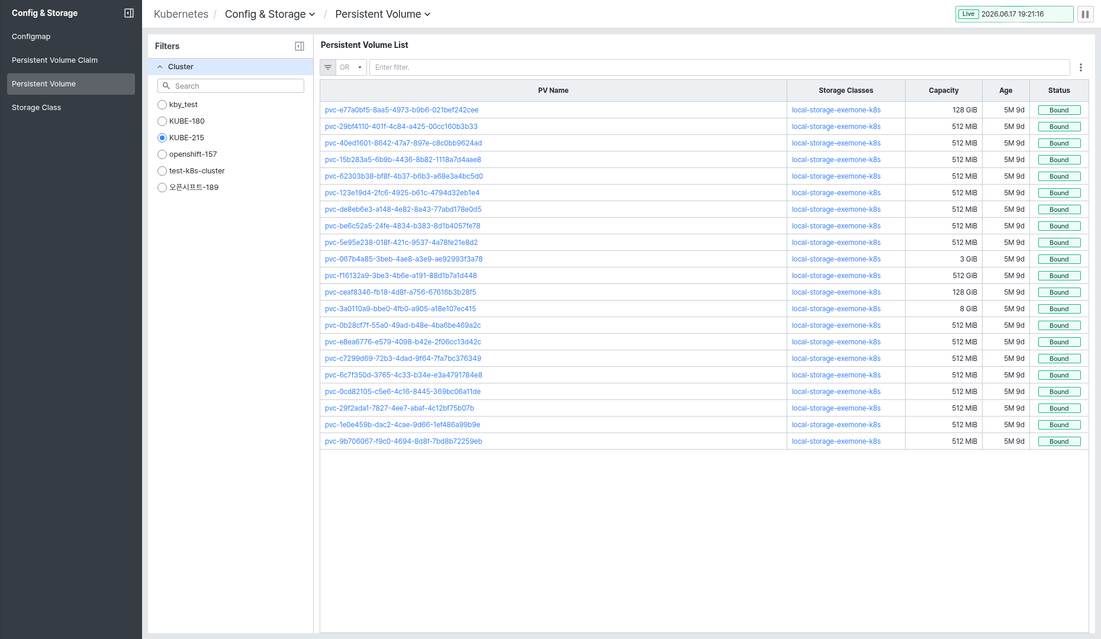Collapse the Config & Storage sidebar panel

point(129,13)
